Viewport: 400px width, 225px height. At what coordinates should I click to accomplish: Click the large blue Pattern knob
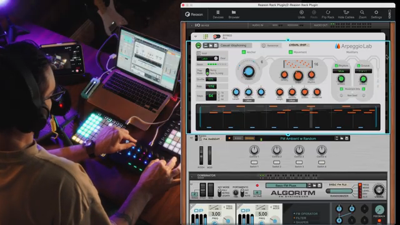[248, 71]
